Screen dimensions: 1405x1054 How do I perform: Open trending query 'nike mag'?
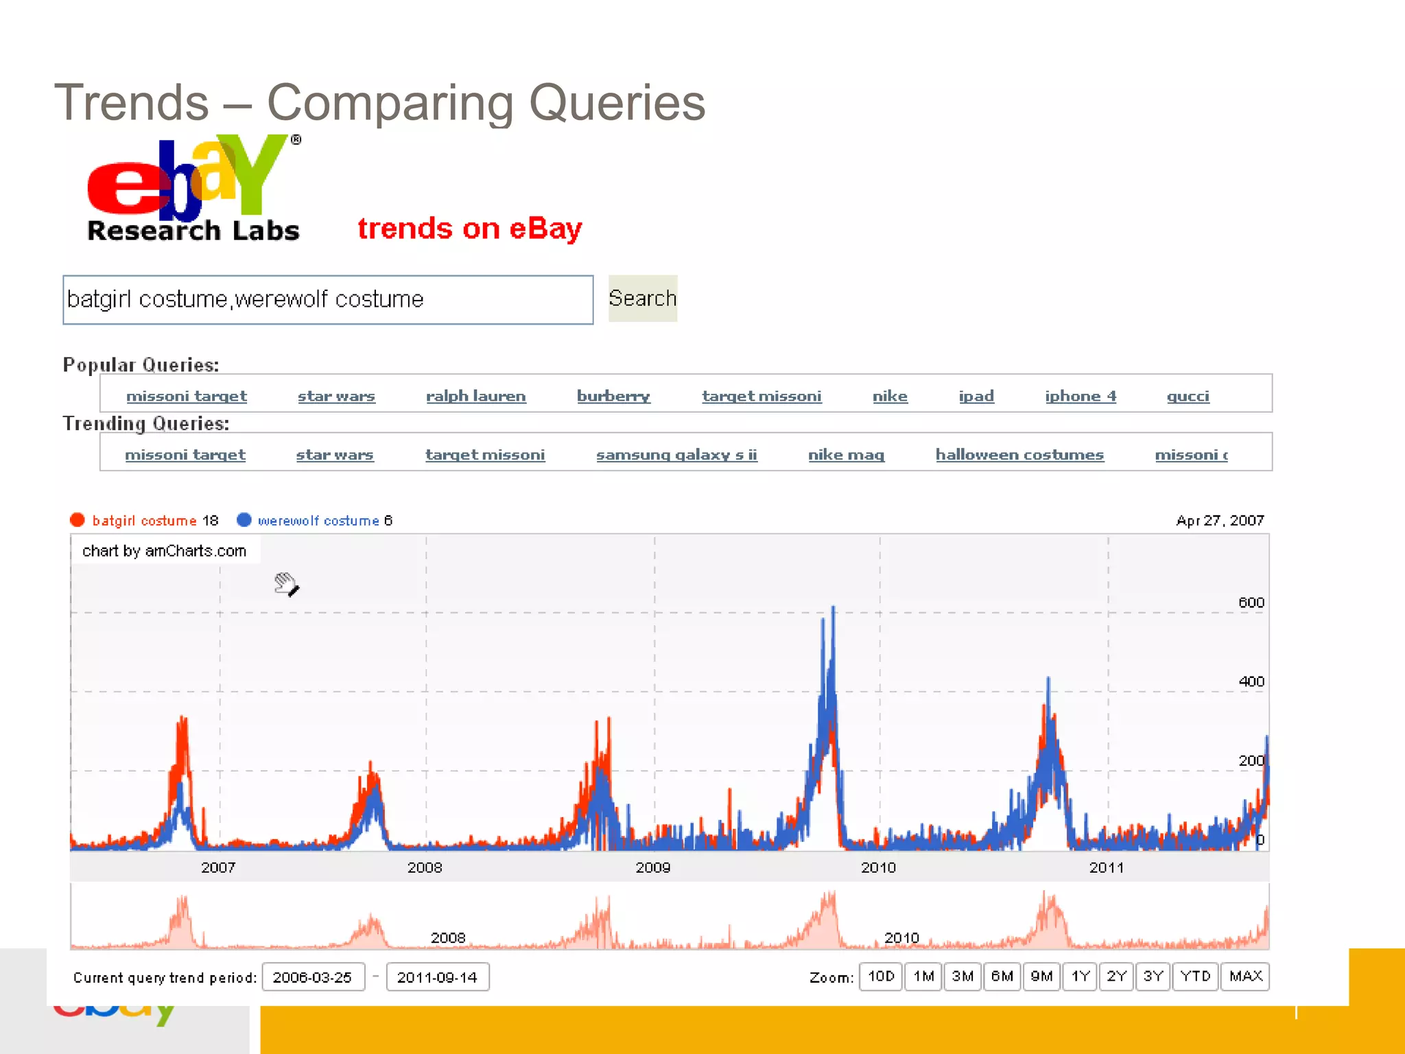[x=846, y=454]
